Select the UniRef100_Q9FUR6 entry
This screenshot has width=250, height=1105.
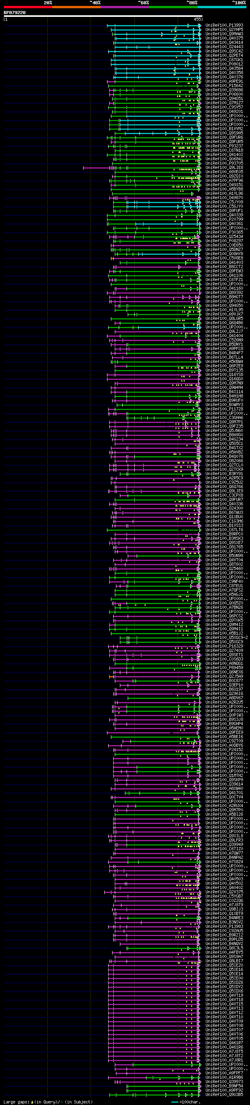(x=224, y=137)
